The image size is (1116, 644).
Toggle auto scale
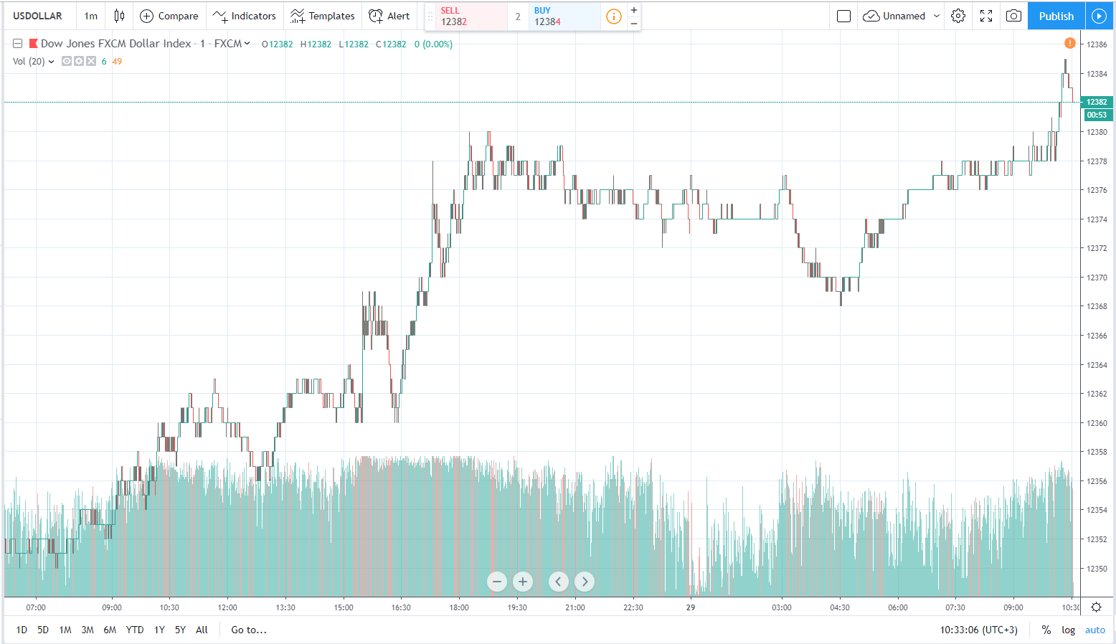coord(1095,630)
